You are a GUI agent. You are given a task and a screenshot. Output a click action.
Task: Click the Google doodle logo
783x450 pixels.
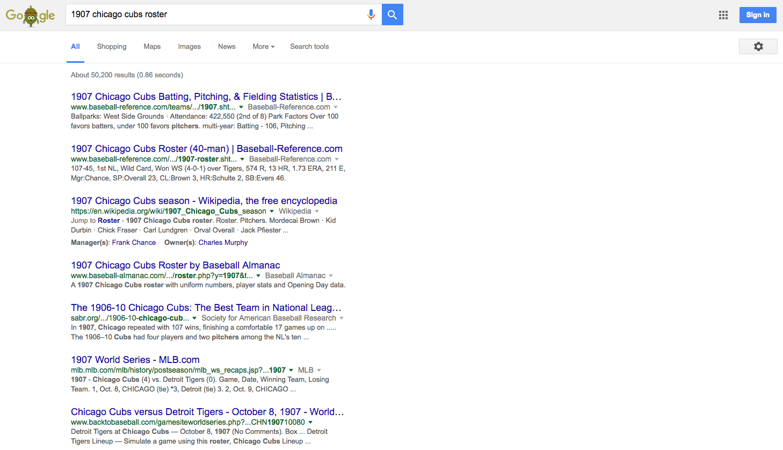click(30, 16)
